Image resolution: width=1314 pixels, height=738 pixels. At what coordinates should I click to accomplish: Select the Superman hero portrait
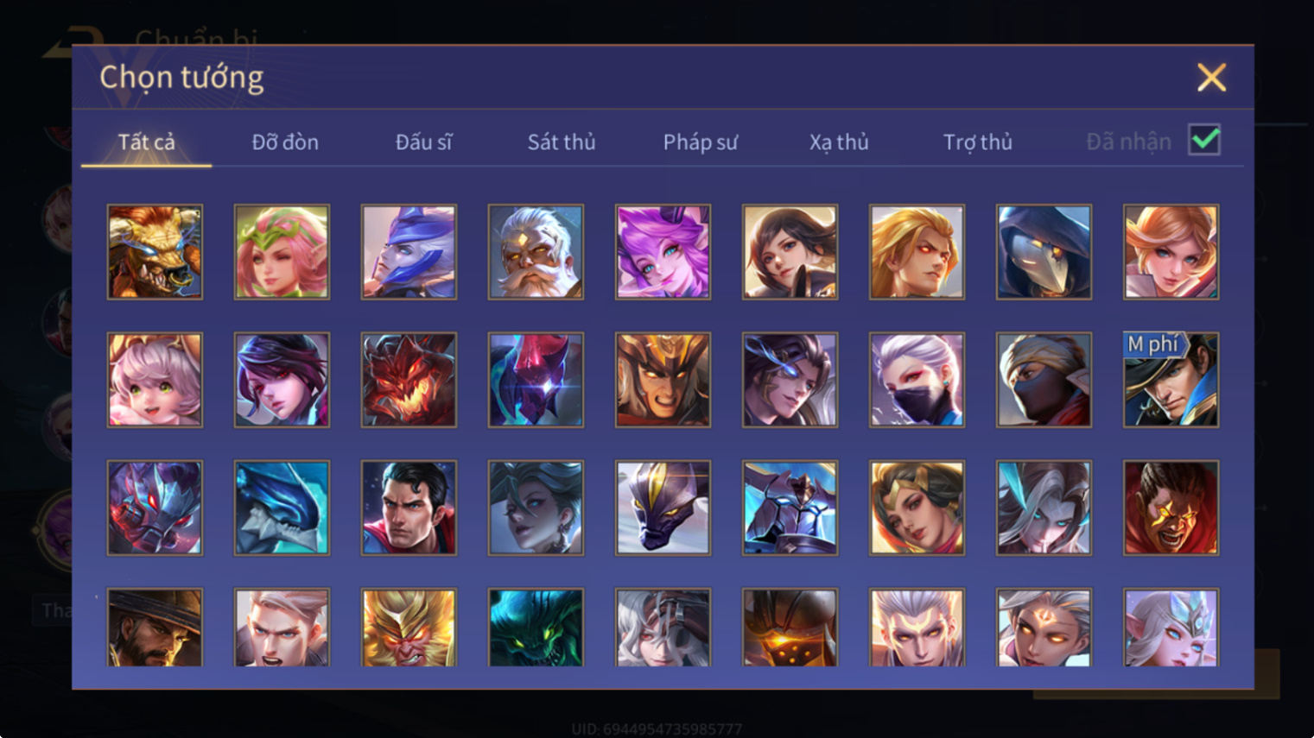click(x=409, y=508)
